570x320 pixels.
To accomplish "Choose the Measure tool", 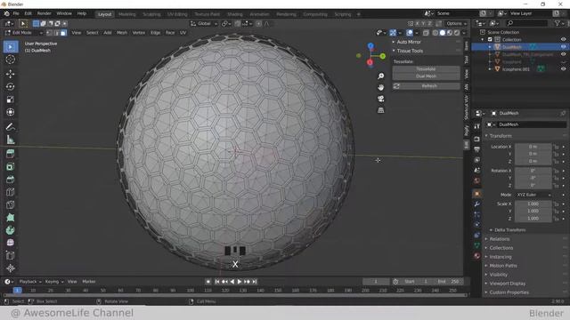I will click(11, 140).
